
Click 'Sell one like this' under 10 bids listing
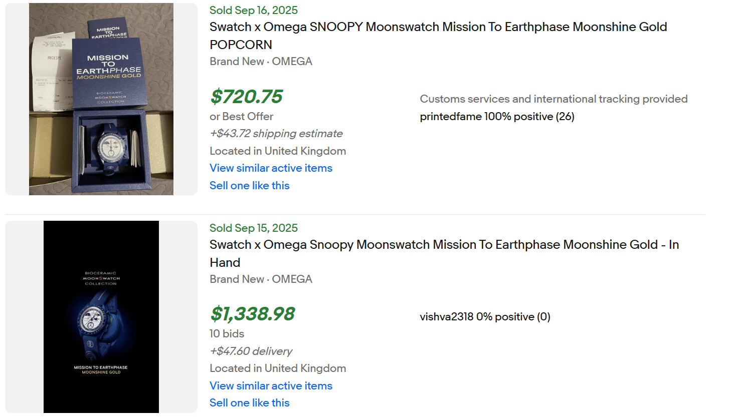pyautogui.click(x=249, y=403)
